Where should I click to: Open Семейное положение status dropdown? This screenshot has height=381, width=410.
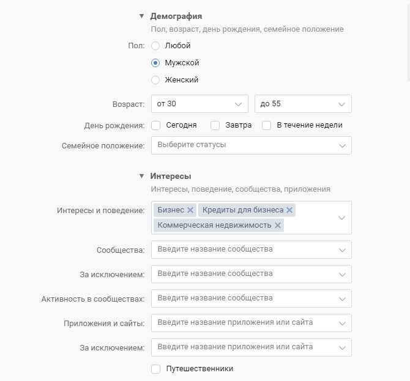pyautogui.click(x=251, y=145)
